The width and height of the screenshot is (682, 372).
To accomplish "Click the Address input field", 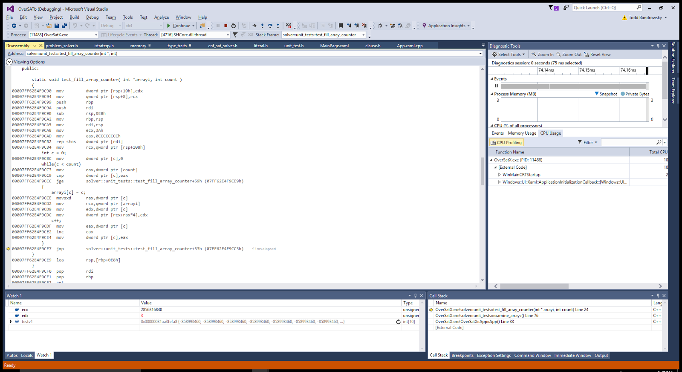I will [254, 54].
